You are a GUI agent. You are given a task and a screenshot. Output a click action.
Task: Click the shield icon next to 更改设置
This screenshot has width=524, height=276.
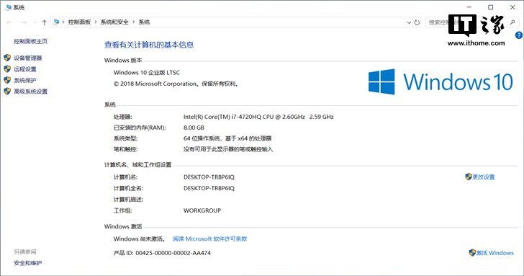pyautogui.click(x=469, y=177)
